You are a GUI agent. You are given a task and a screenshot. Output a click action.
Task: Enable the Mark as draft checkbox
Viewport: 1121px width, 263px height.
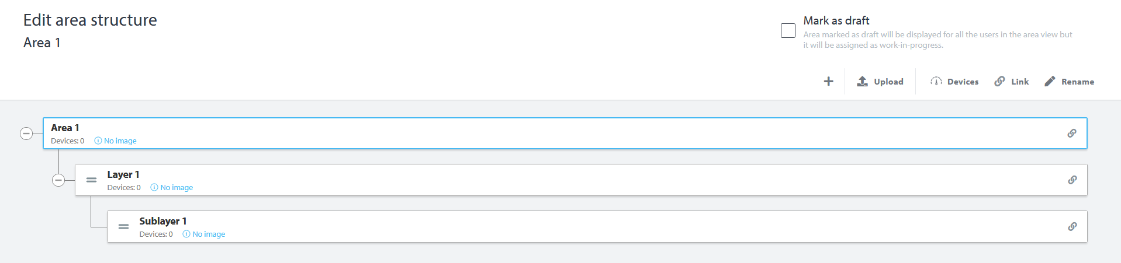[788, 31]
